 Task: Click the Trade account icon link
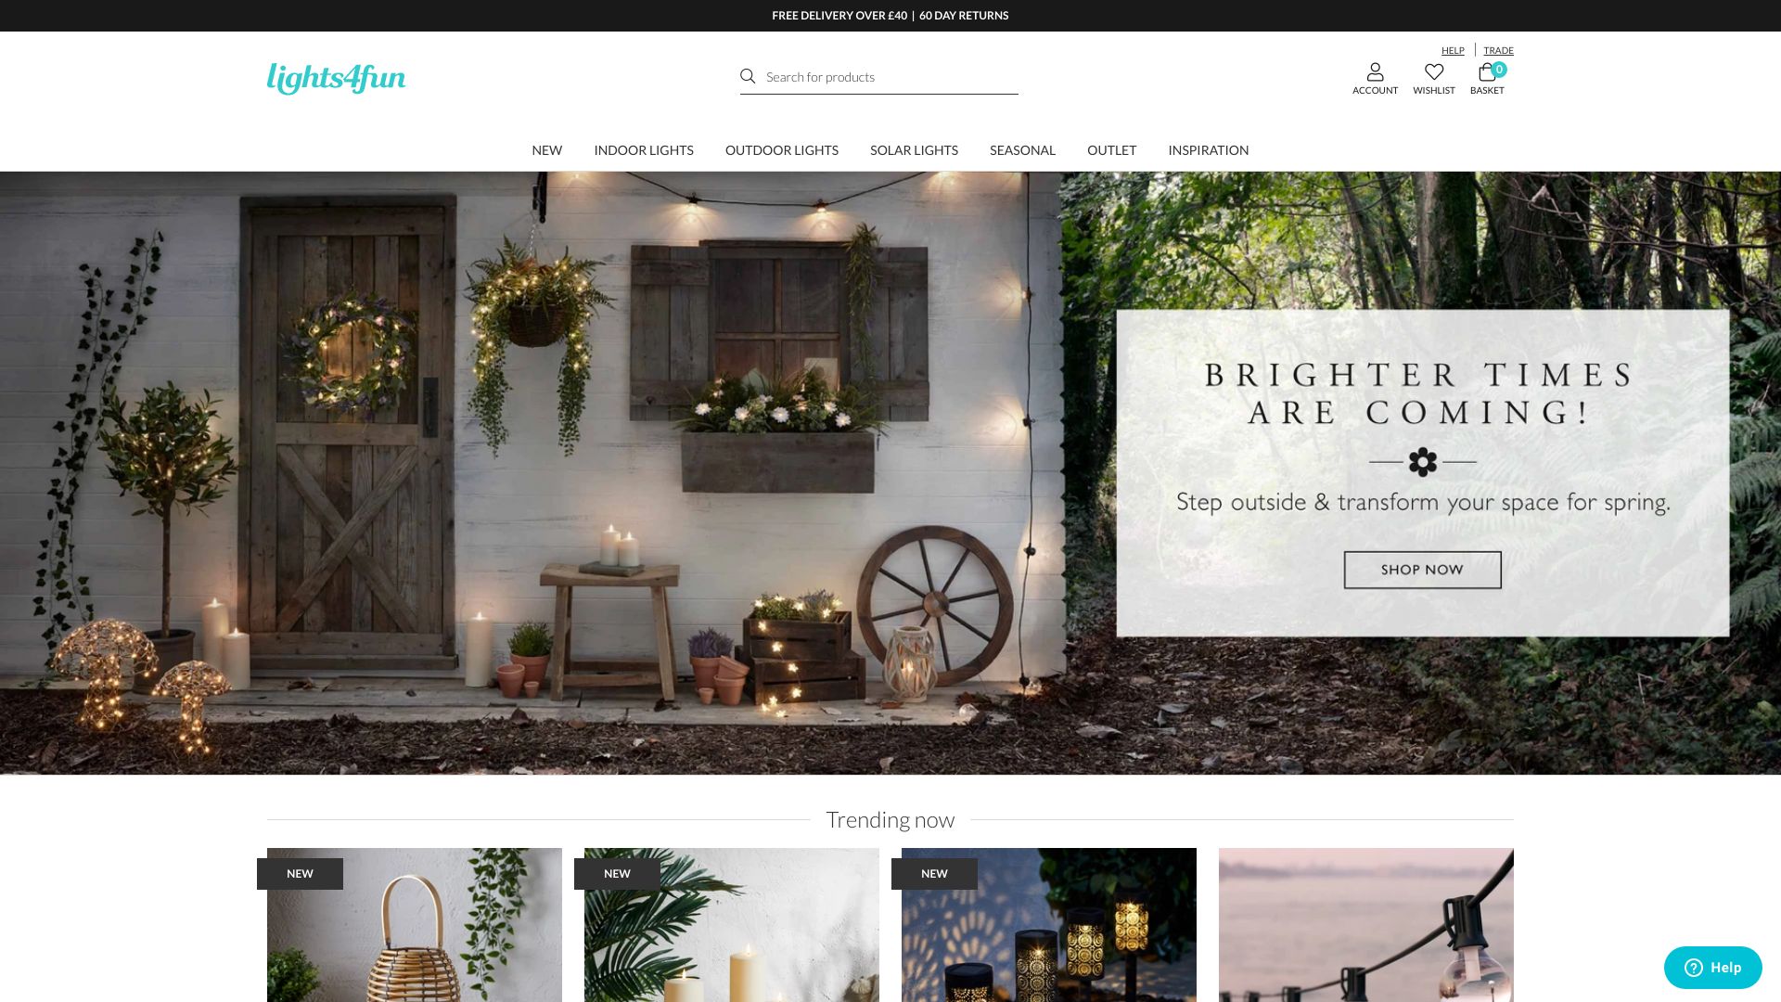pyautogui.click(x=1498, y=50)
